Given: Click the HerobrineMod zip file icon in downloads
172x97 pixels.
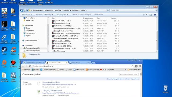Looking at the screenshot, I should point(39,84).
